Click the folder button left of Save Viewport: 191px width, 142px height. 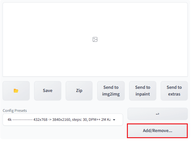[x=16, y=91]
